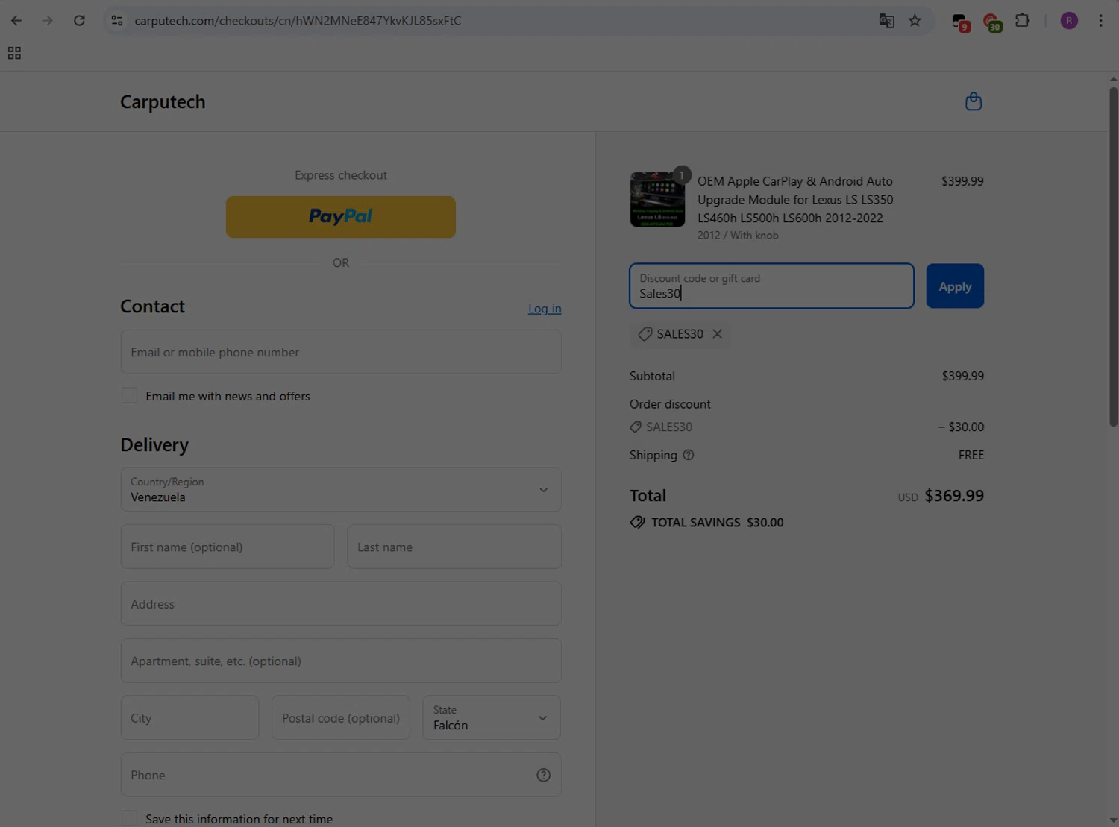Open extension with green 30 badge
The width and height of the screenshot is (1119, 827).
pyautogui.click(x=992, y=22)
